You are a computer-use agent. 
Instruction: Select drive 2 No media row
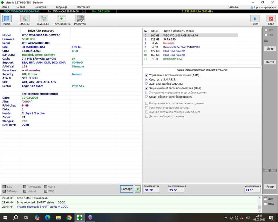coord(190,43)
